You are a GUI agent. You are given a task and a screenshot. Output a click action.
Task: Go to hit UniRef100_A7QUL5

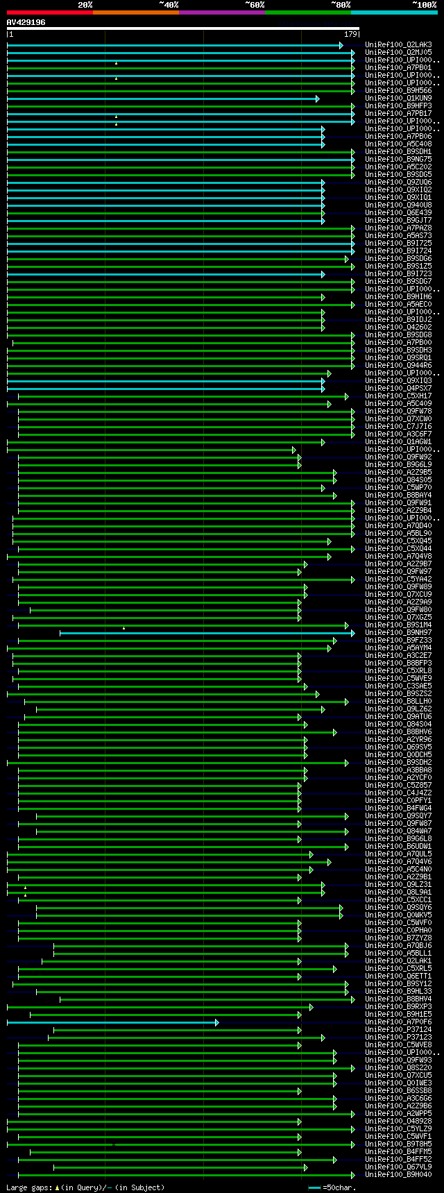click(x=398, y=854)
